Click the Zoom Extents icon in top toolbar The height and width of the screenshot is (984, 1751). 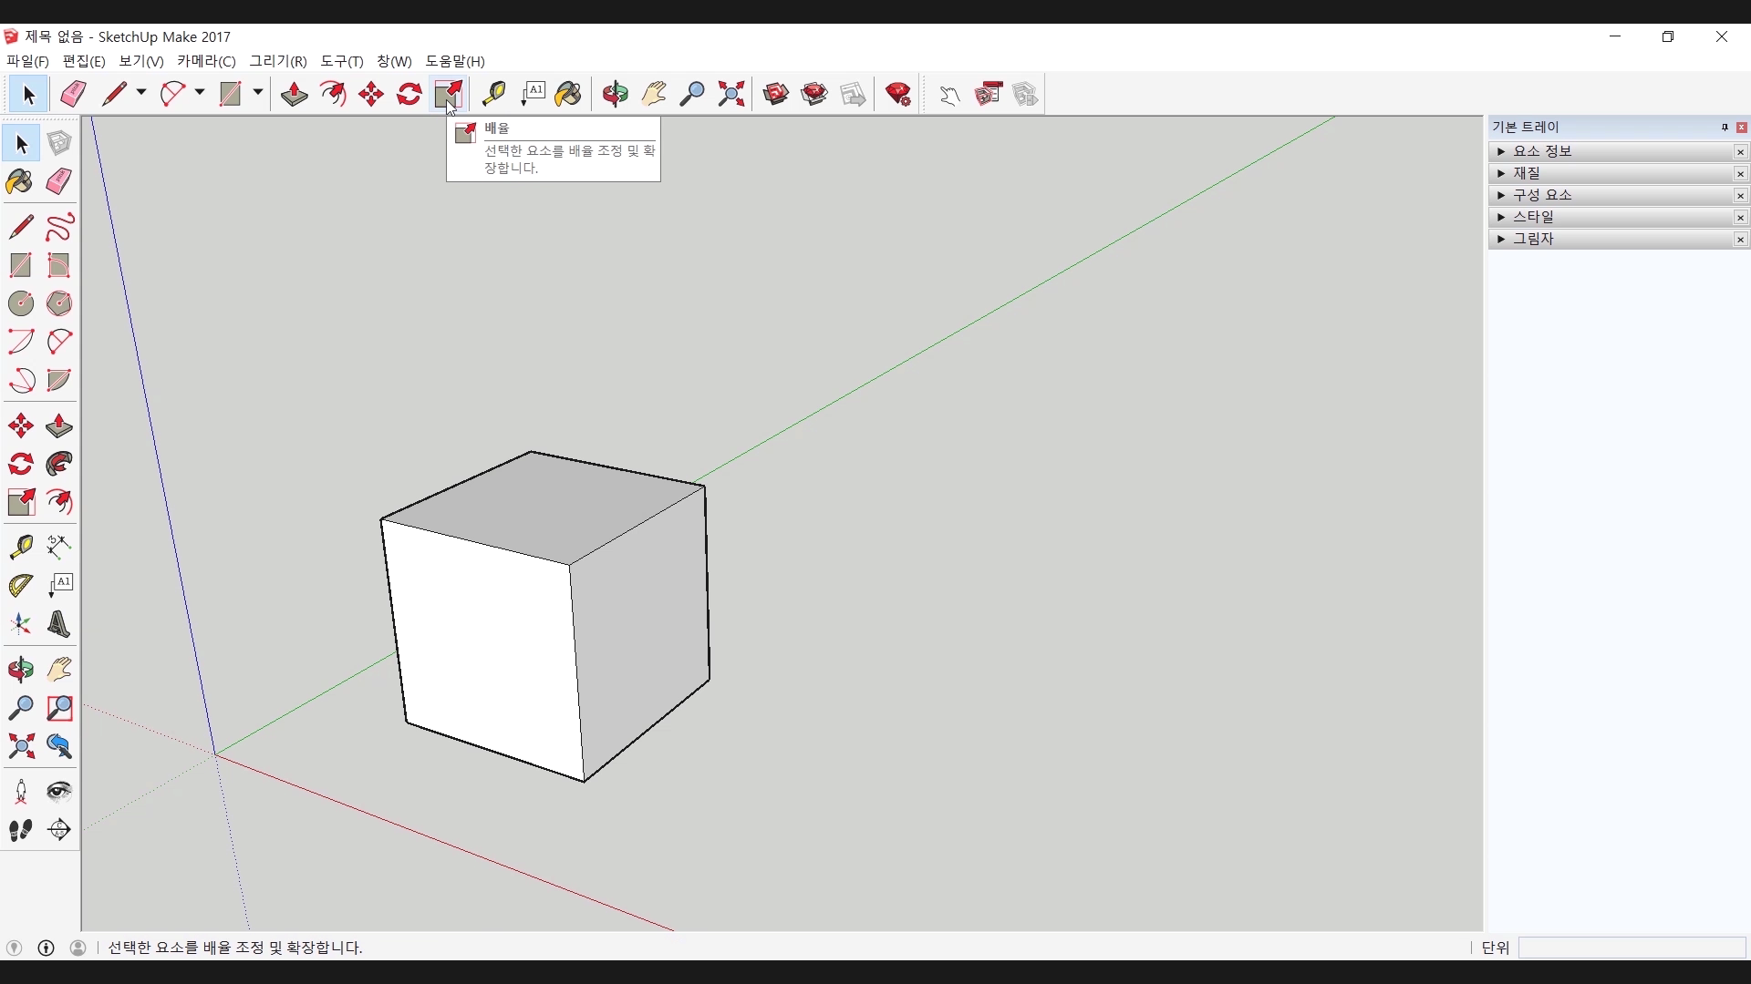[730, 94]
